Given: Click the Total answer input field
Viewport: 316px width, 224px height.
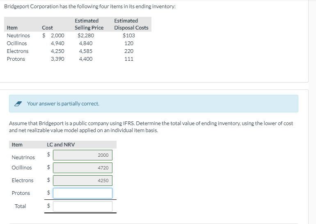Looking at the screenshot, I should (x=82, y=206).
